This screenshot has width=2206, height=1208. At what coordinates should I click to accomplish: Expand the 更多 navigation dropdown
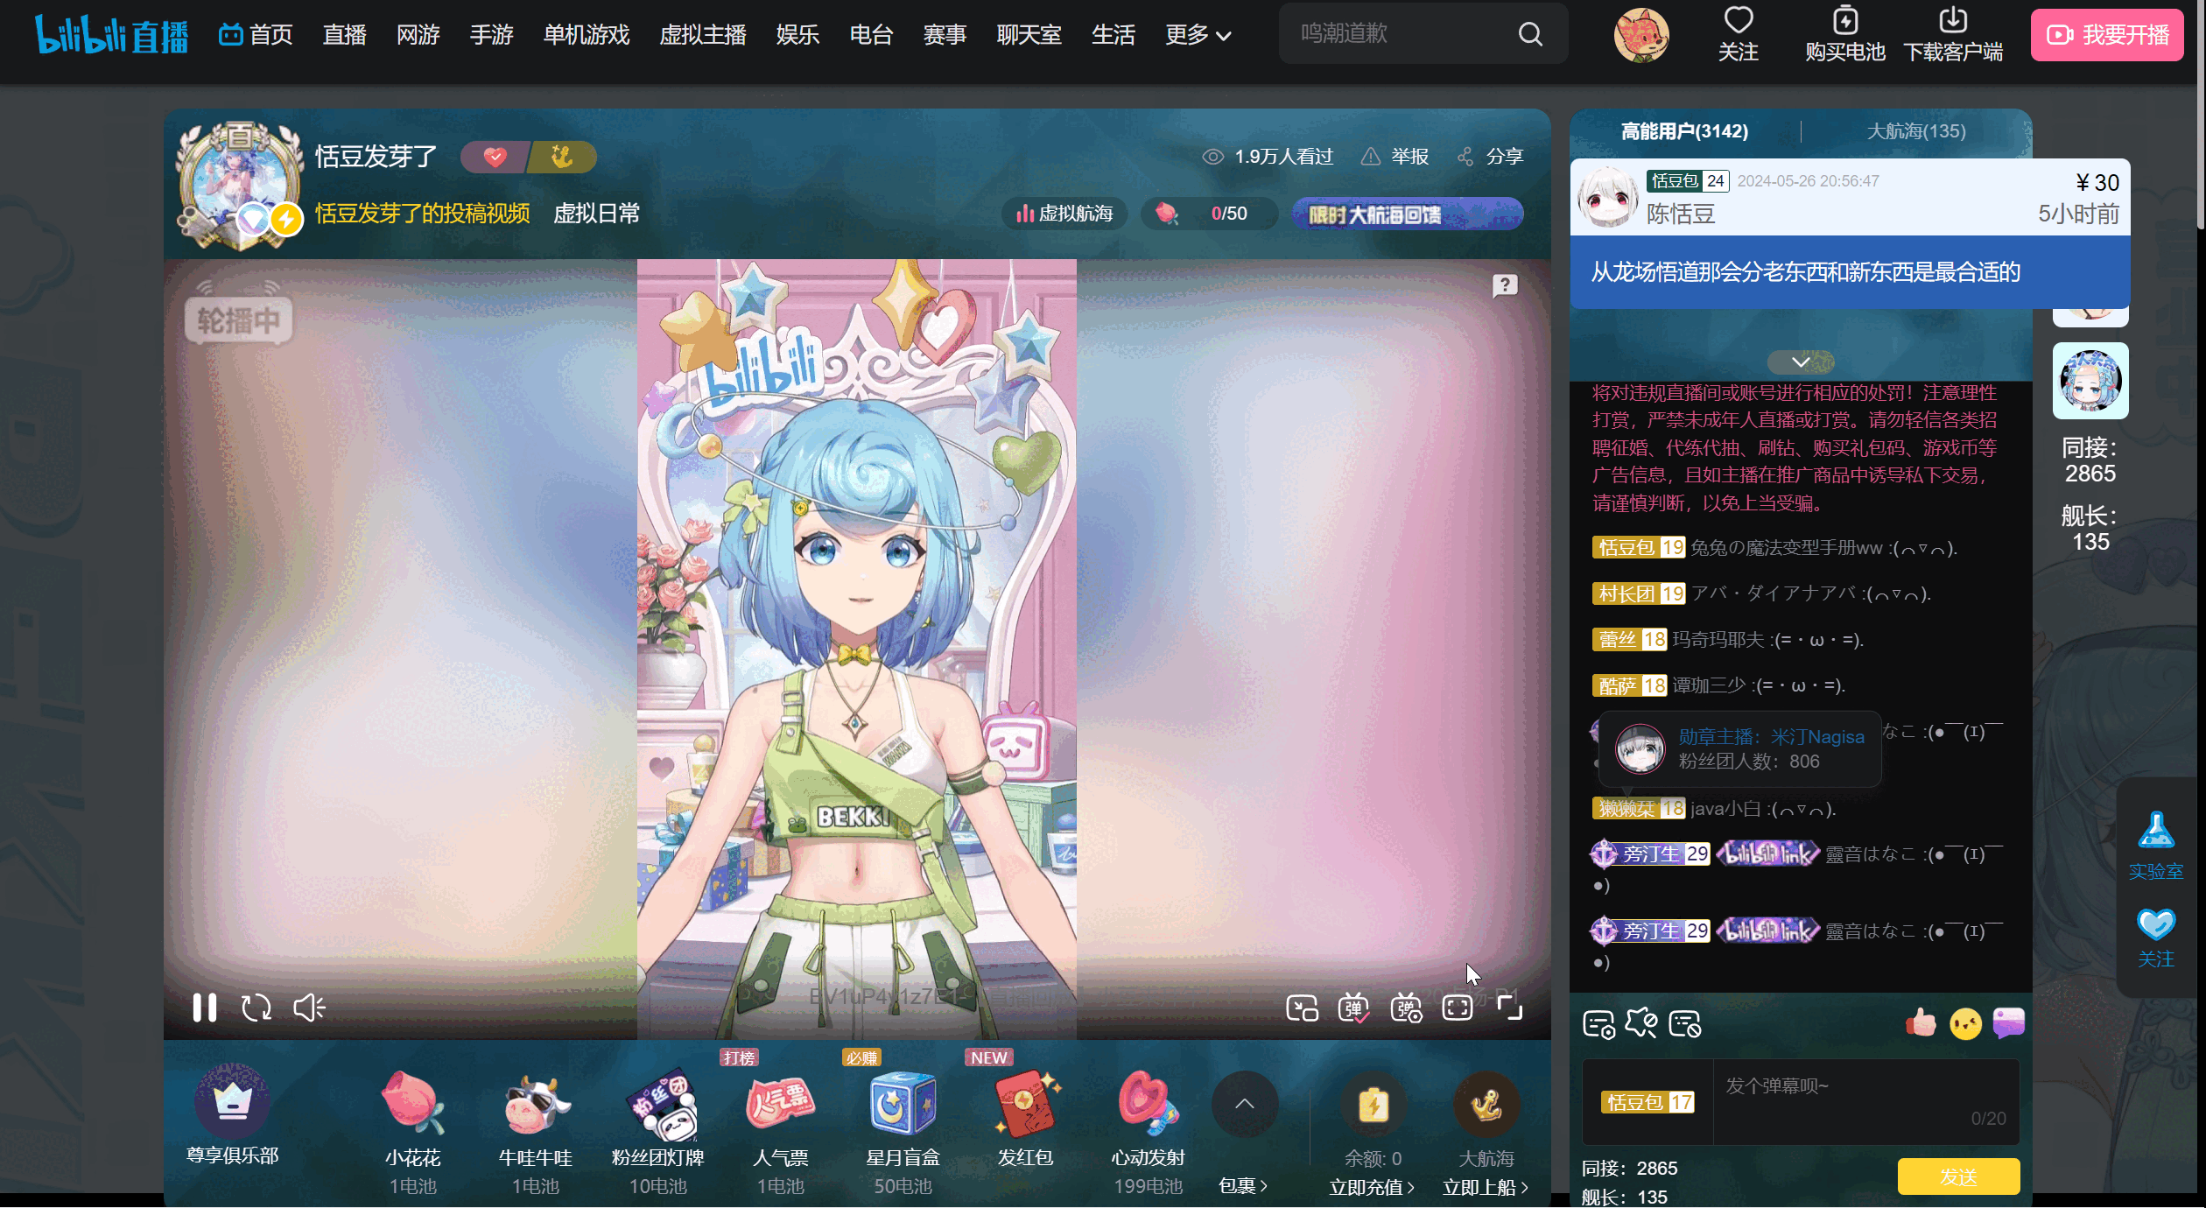(1198, 35)
